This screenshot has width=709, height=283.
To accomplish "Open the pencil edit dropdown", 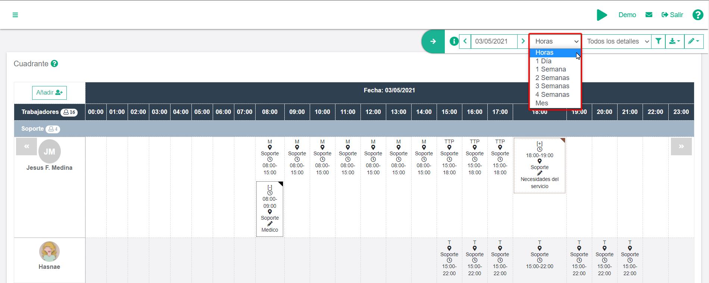I will pyautogui.click(x=693, y=41).
